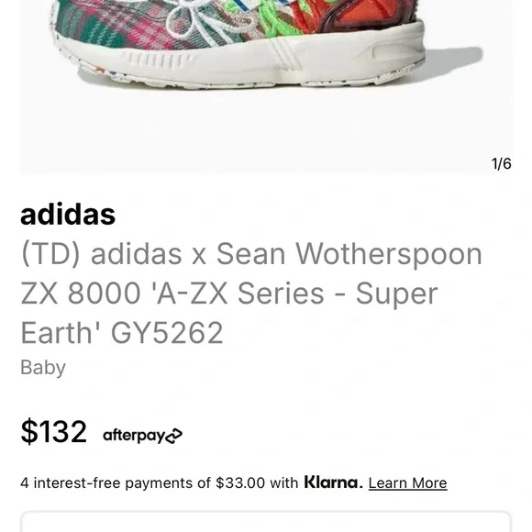532x532 pixels.
Task: Open the adidas brand heading
Action: coord(68,215)
